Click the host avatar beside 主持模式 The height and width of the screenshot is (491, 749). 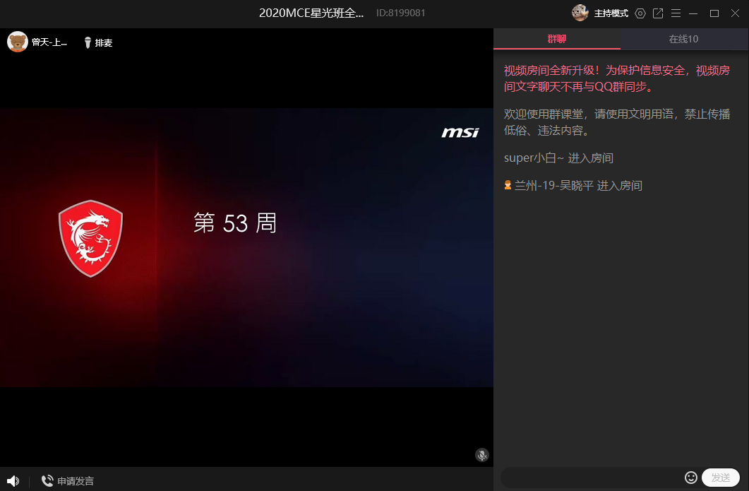(580, 13)
